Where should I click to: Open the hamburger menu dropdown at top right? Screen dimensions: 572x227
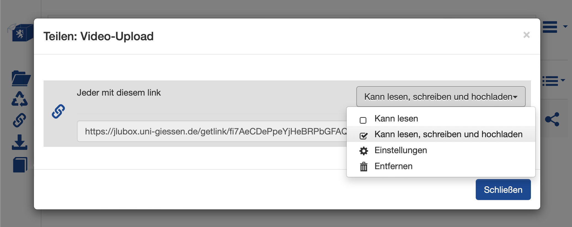[554, 27]
